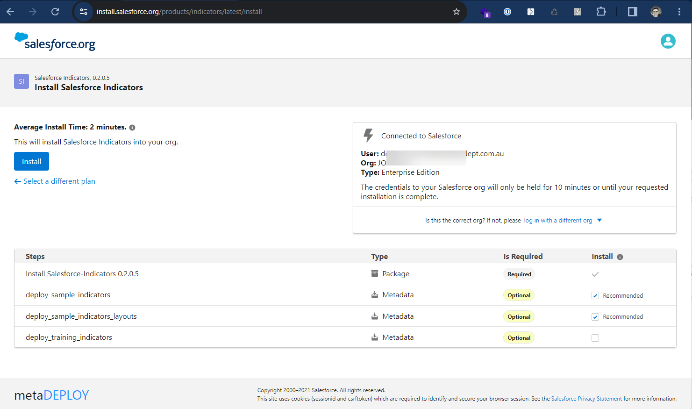Click Metadata icon for deploy_sample_indicators row
Screen dimensions: 692x409
click(375, 295)
